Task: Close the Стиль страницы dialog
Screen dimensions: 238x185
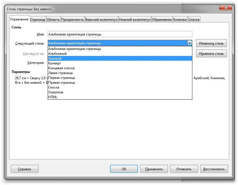Action: pyautogui.click(x=226, y=8)
